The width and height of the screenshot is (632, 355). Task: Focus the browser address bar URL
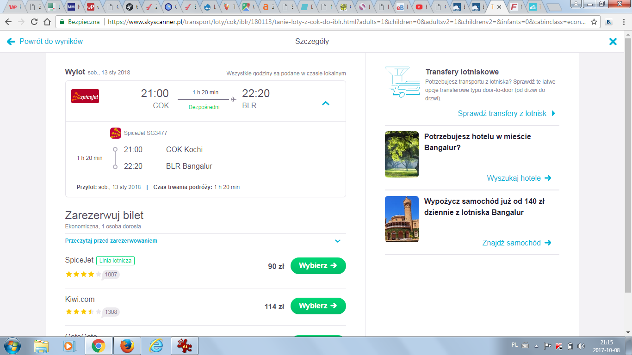click(346, 22)
